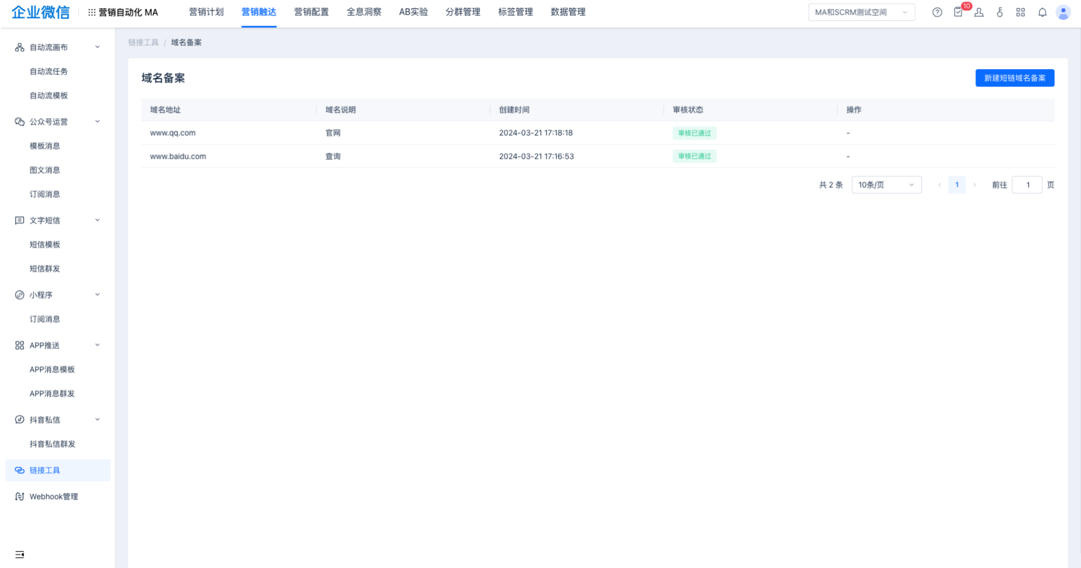Collapse the 文字短信 section chevron
The width and height of the screenshot is (1081, 568).
click(x=97, y=220)
